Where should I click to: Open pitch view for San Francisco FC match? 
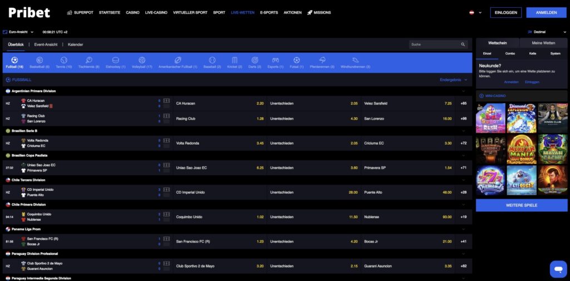coord(166,239)
